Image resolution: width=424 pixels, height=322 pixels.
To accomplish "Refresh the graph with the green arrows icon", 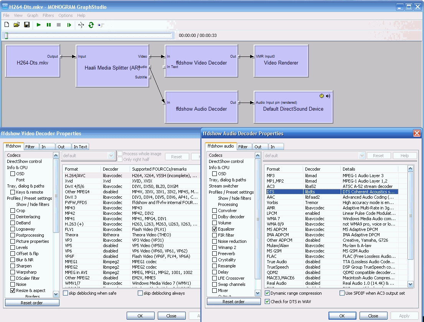I will (91, 25).
